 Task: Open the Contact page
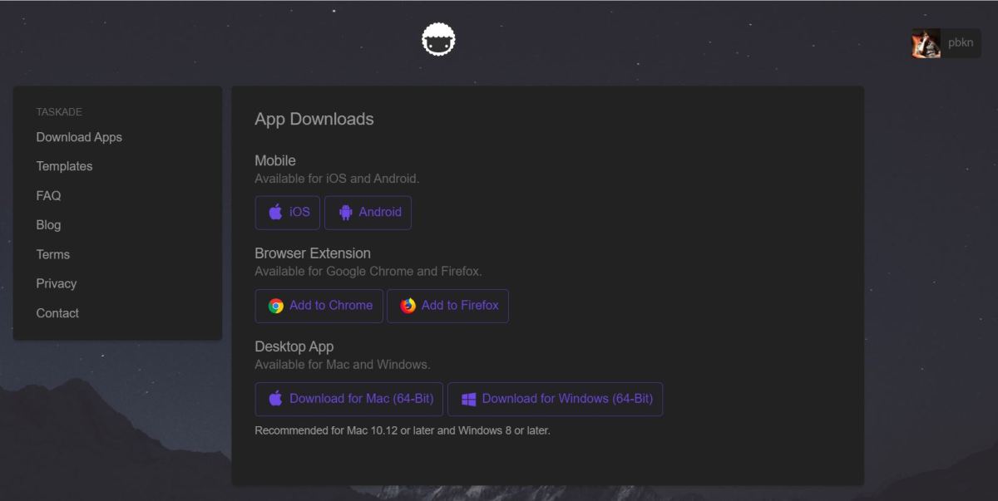pos(57,312)
